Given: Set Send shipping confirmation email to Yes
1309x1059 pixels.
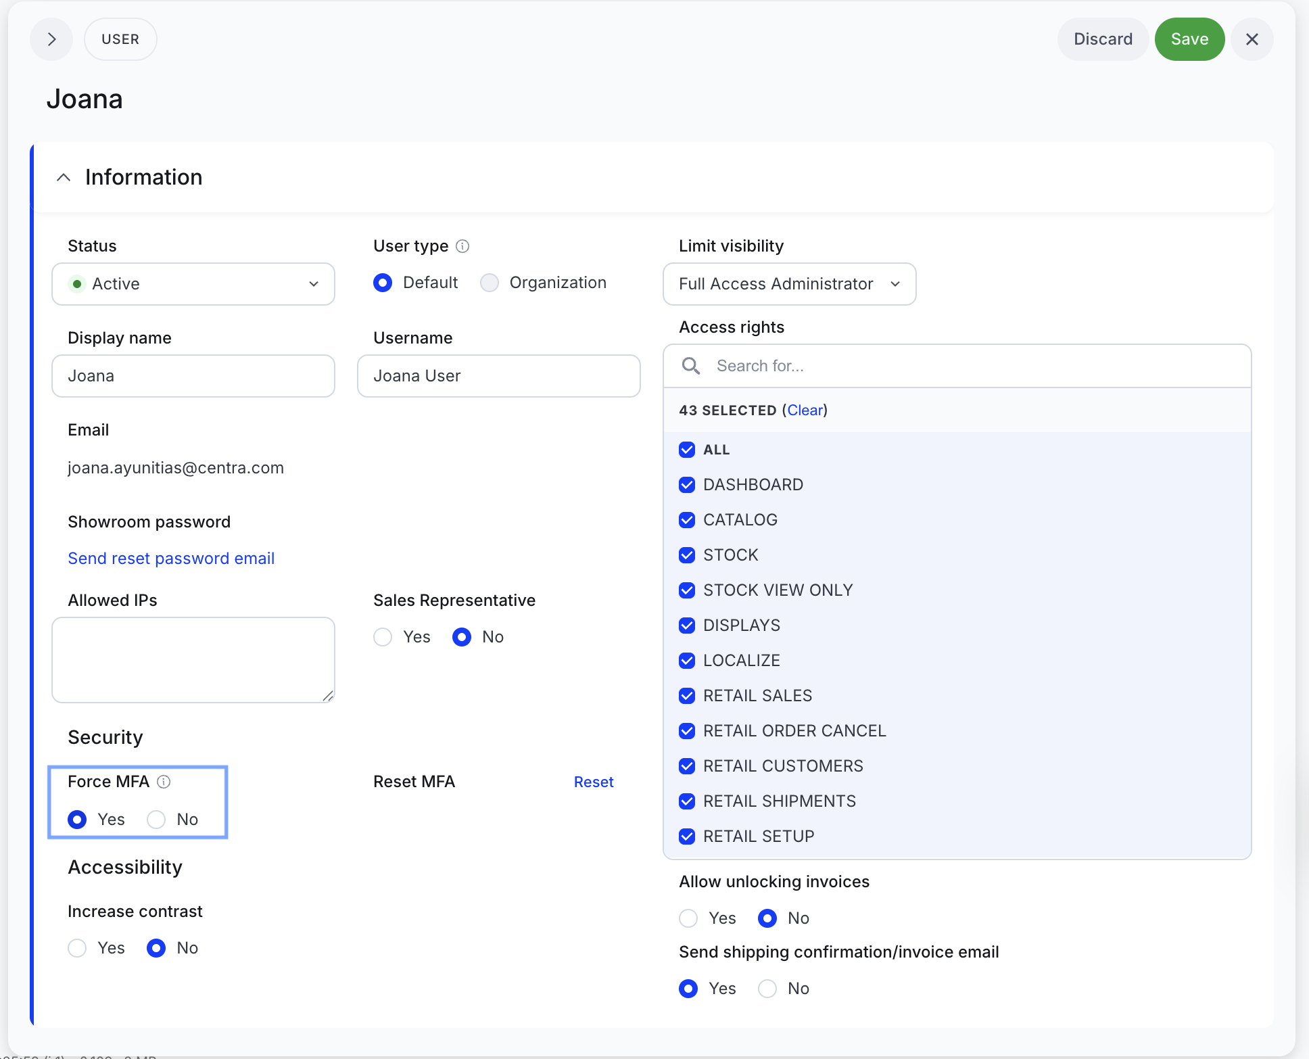Looking at the screenshot, I should [x=688, y=989].
